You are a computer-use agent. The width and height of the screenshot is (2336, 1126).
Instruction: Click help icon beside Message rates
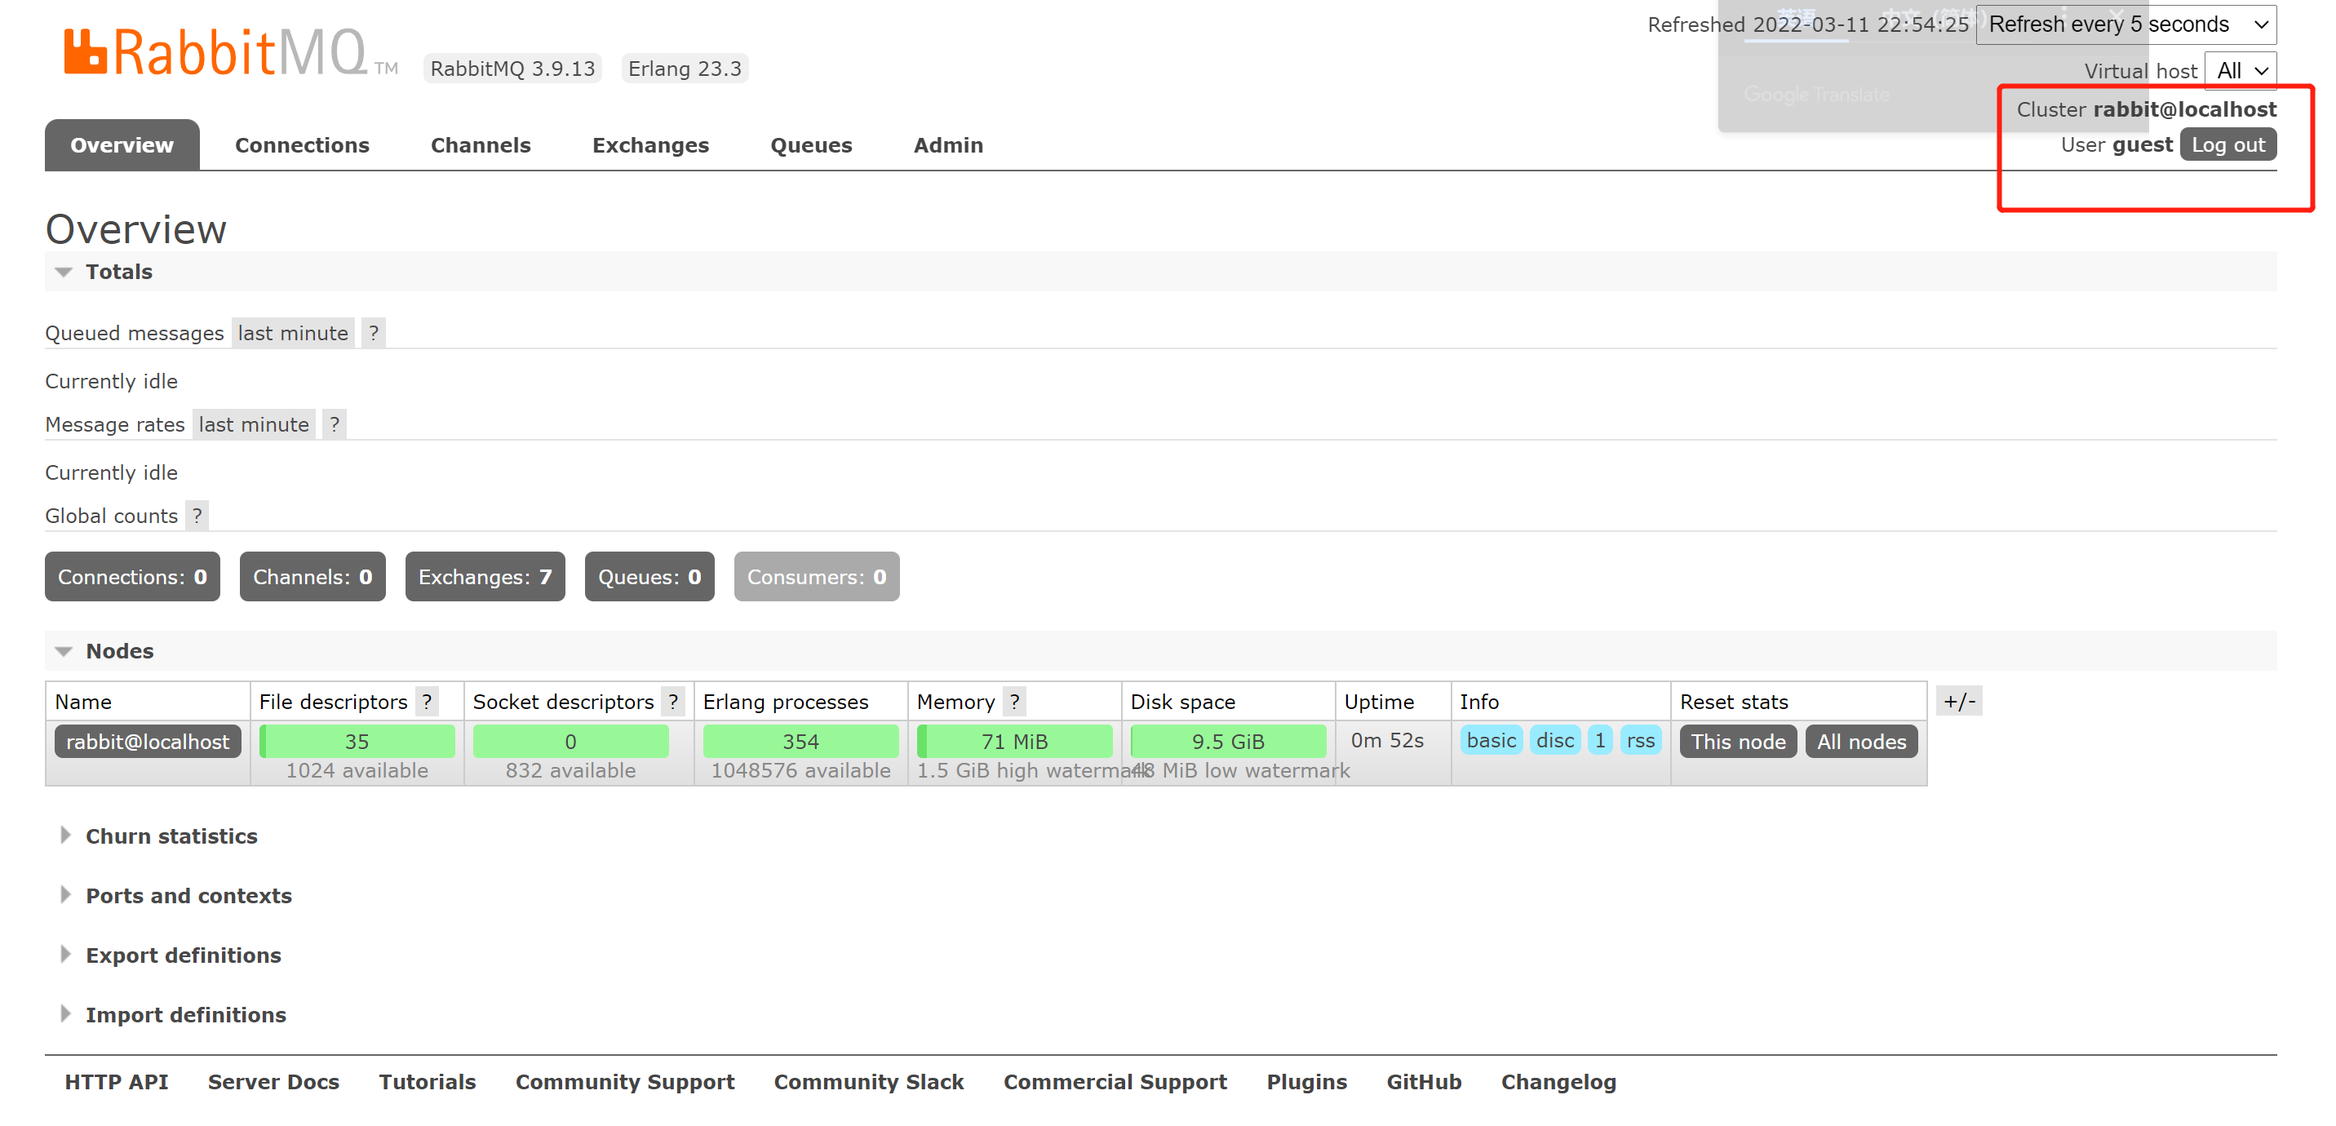click(x=335, y=424)
